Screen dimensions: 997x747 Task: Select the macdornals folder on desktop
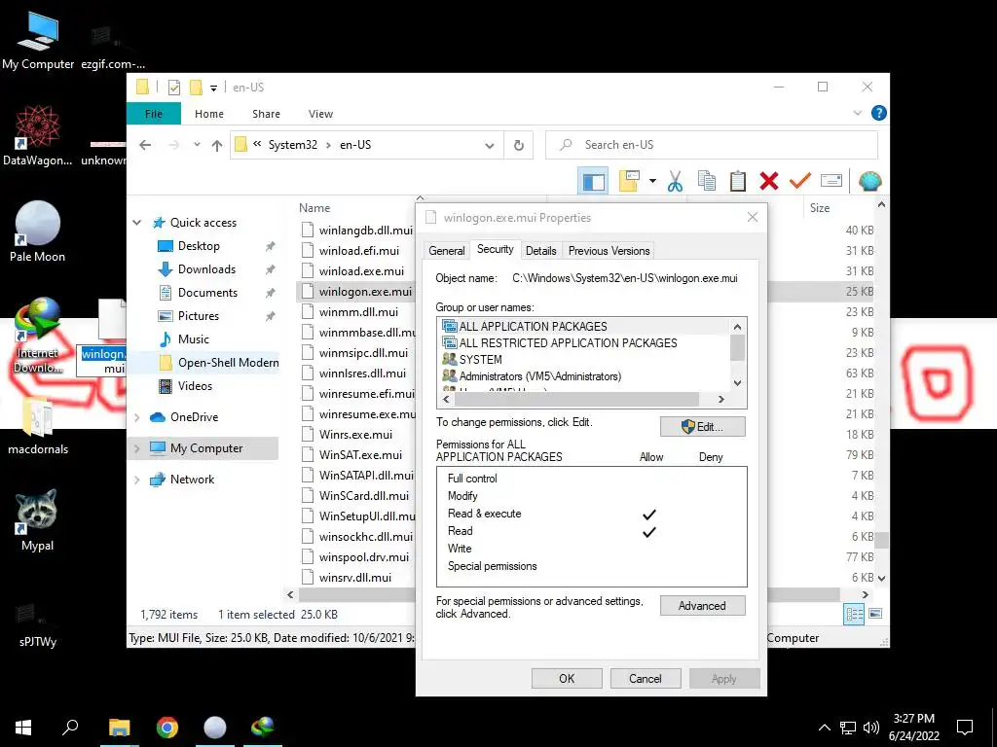(x=38, y=426)
